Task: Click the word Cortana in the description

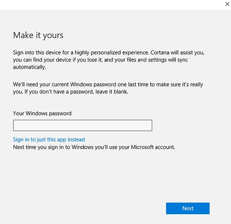Action: click(160, 52)
